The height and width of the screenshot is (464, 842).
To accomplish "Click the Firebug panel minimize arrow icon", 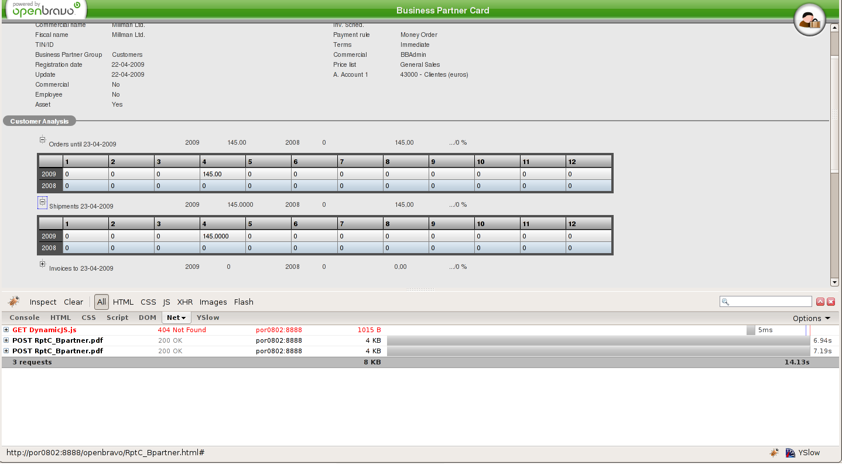I will [x=820, y=302].
